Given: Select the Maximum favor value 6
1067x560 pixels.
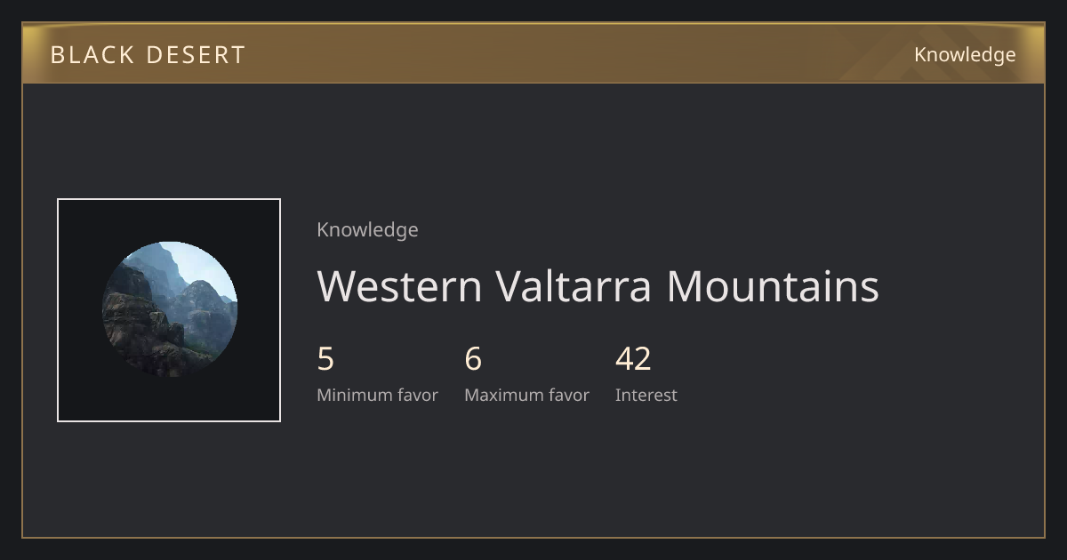Looking at the screenshot, I should (473, 359).
